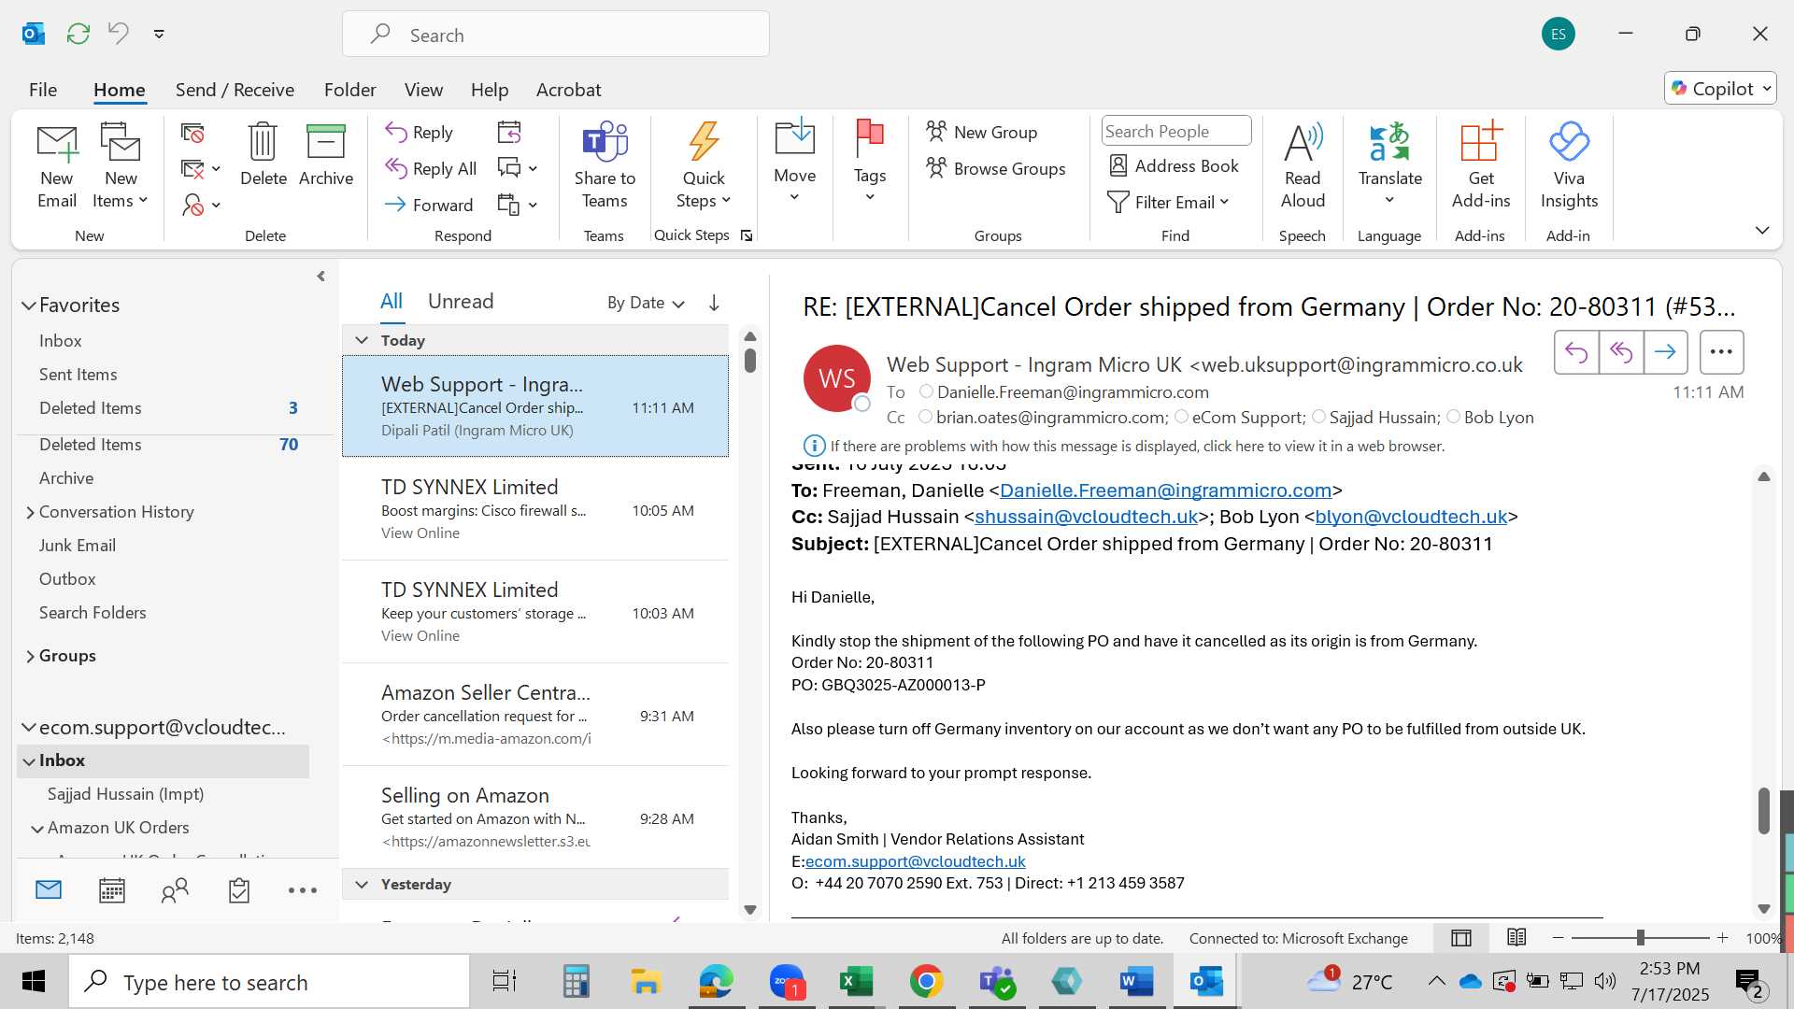The width and height of the screenshot is (1794, 1009).
Task: Click the sync Send/Receive icon in title bar
Action: (78, 34)
